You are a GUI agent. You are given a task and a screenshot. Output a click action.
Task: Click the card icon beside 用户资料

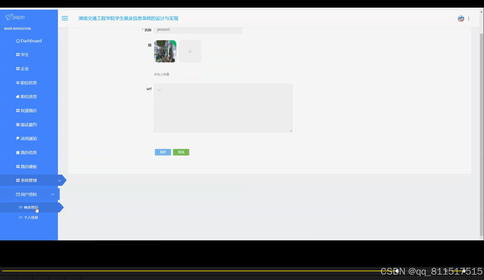[x=18, y=194]
